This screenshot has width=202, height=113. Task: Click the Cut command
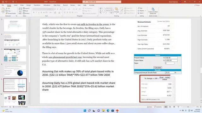tap(8, 8)
